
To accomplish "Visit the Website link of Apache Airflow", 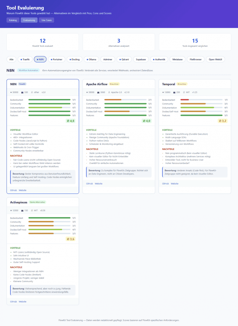I will pos(99,184).
